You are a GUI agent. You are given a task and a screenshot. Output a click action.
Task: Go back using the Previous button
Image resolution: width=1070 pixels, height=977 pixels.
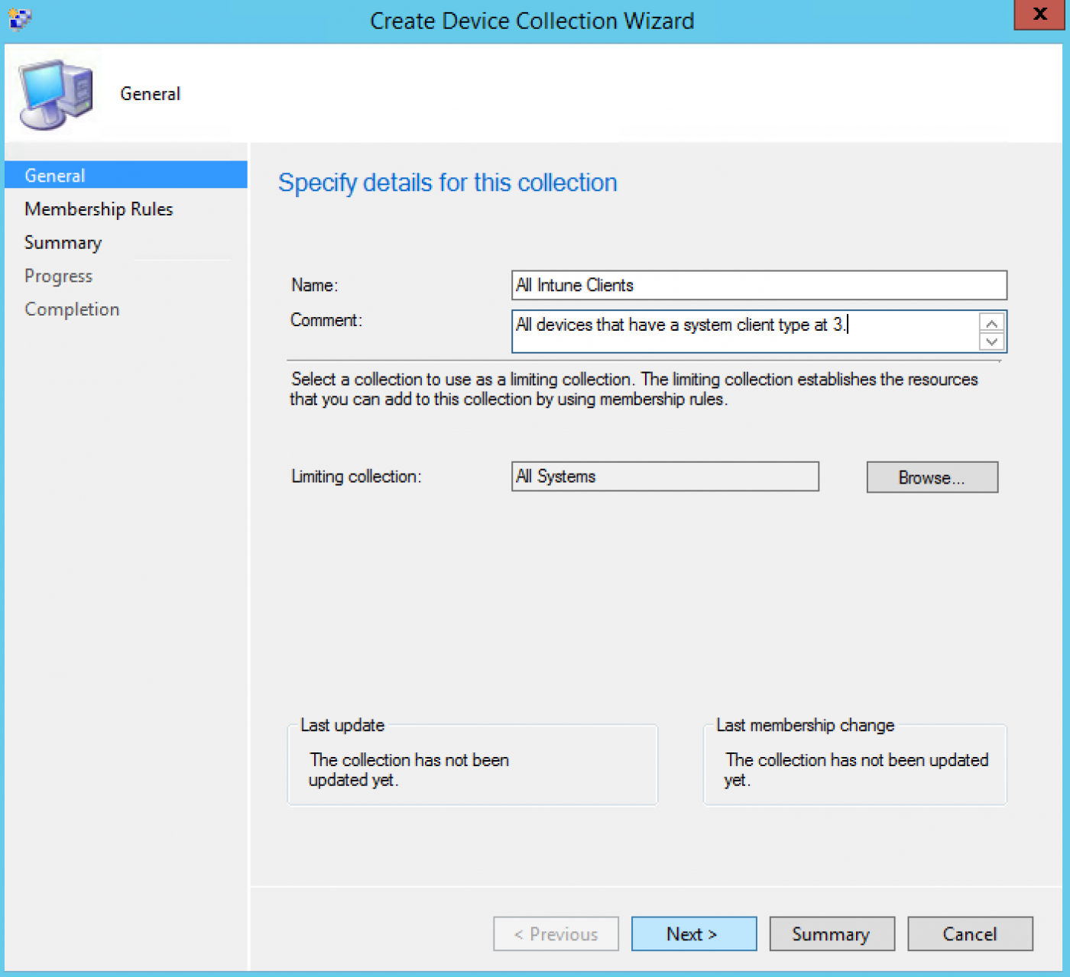556,933
